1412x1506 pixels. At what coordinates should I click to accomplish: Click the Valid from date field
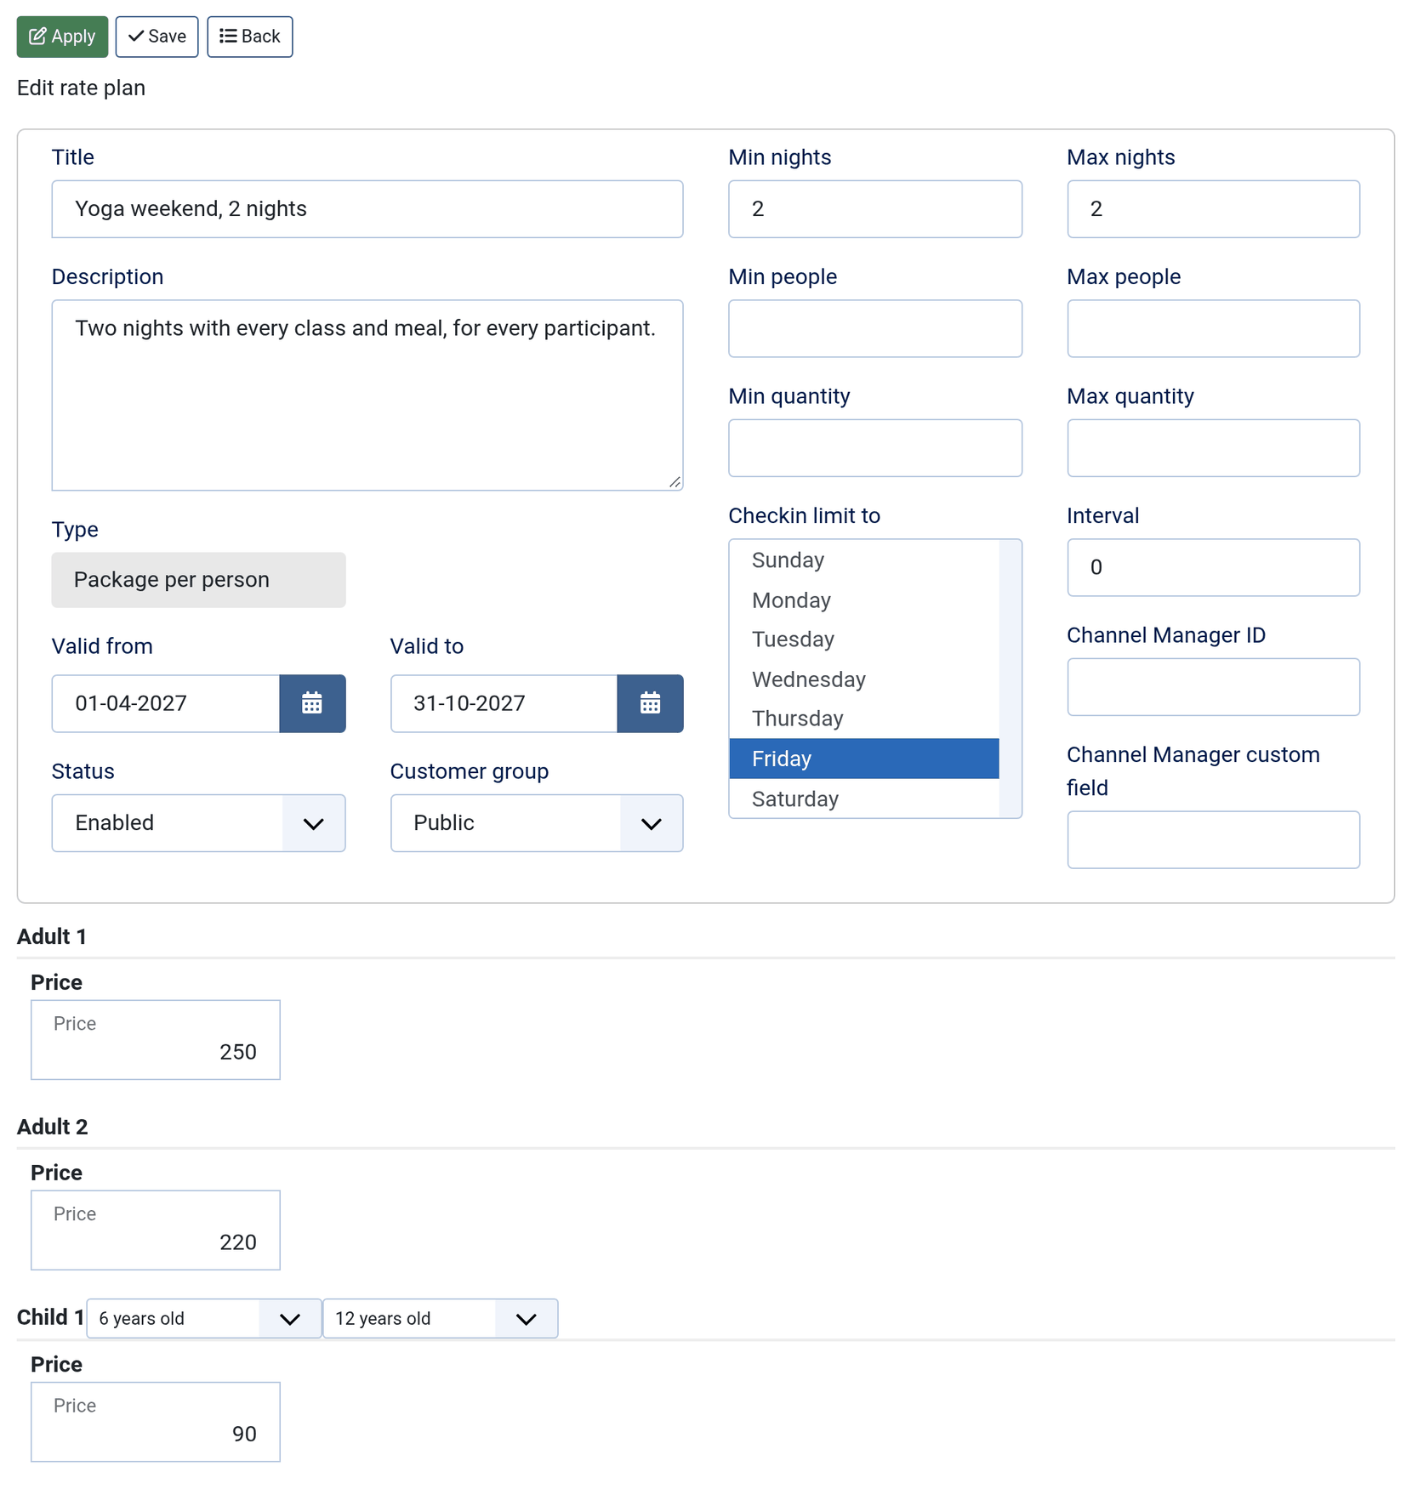(166, 703)
